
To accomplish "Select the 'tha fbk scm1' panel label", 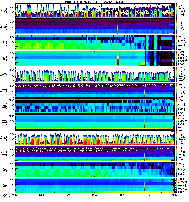I will [x=5, y=59].
